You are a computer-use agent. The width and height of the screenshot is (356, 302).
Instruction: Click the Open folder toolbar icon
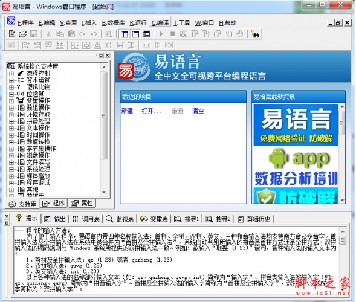[x=22, y=34]
